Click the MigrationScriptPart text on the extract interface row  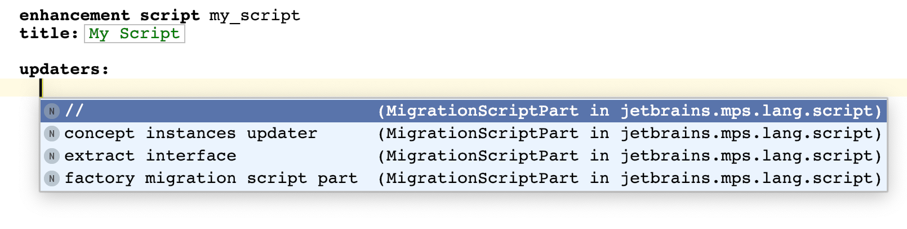(482, 156)
